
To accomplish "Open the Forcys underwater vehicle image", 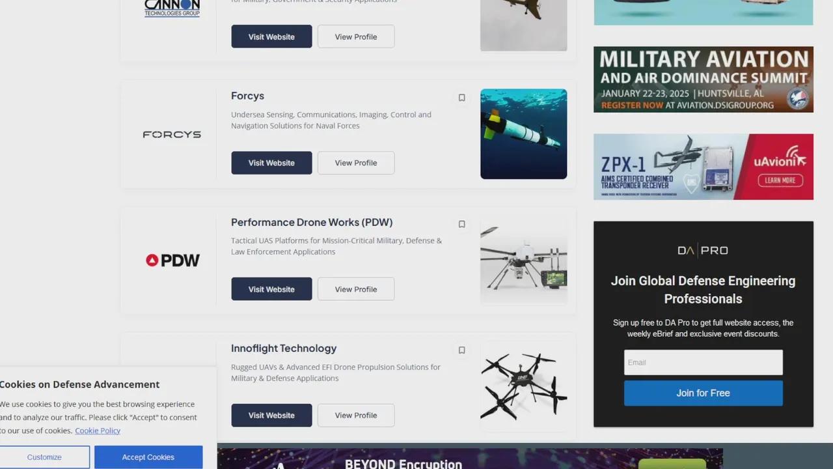I will (524, 134).
